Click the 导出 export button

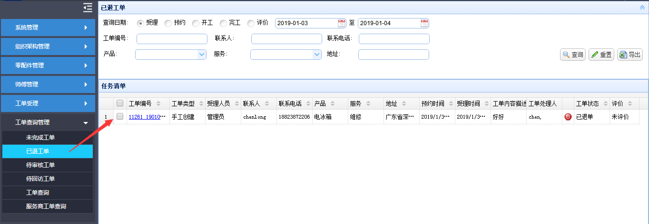[630, 55]
